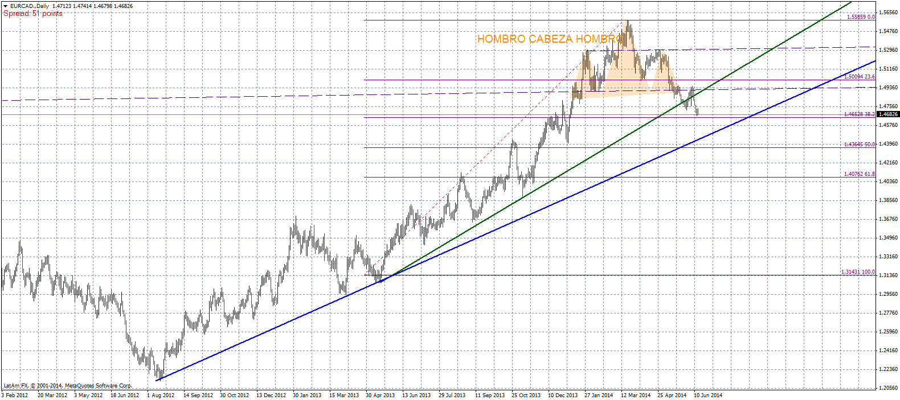Screen dimensions: 900x400
Task: Click the black current price tag 1.46826
Action: 887,114
